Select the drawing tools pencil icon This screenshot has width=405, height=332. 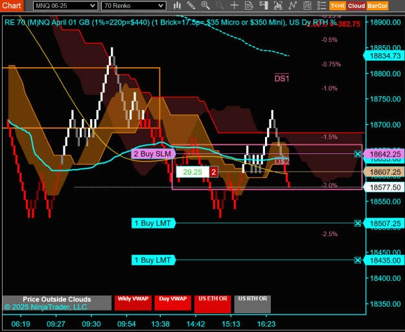(191, 5)
